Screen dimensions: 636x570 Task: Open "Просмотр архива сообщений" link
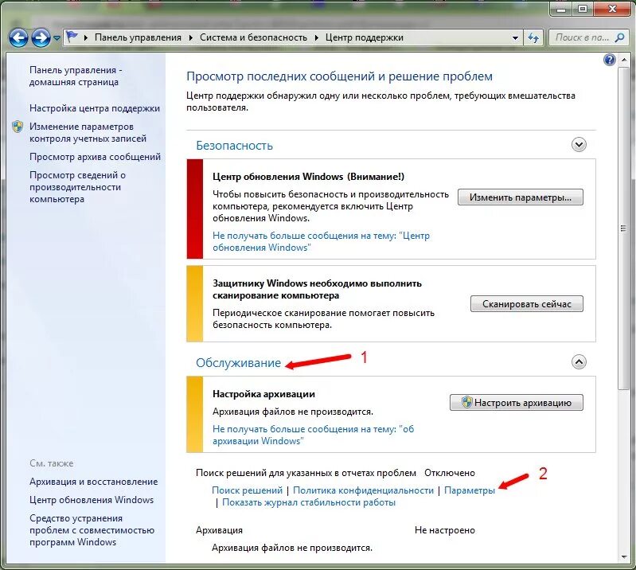coord(95,157)
